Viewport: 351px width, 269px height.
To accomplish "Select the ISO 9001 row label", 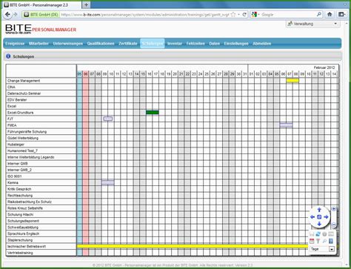I will coord(15,176).
